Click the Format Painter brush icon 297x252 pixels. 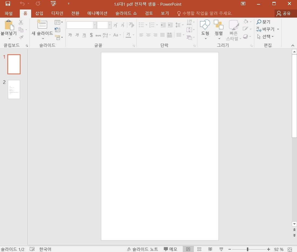coord(21,37)
